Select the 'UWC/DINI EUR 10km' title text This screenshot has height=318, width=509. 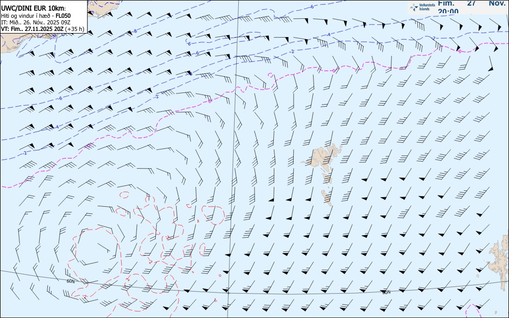[34, 9]
